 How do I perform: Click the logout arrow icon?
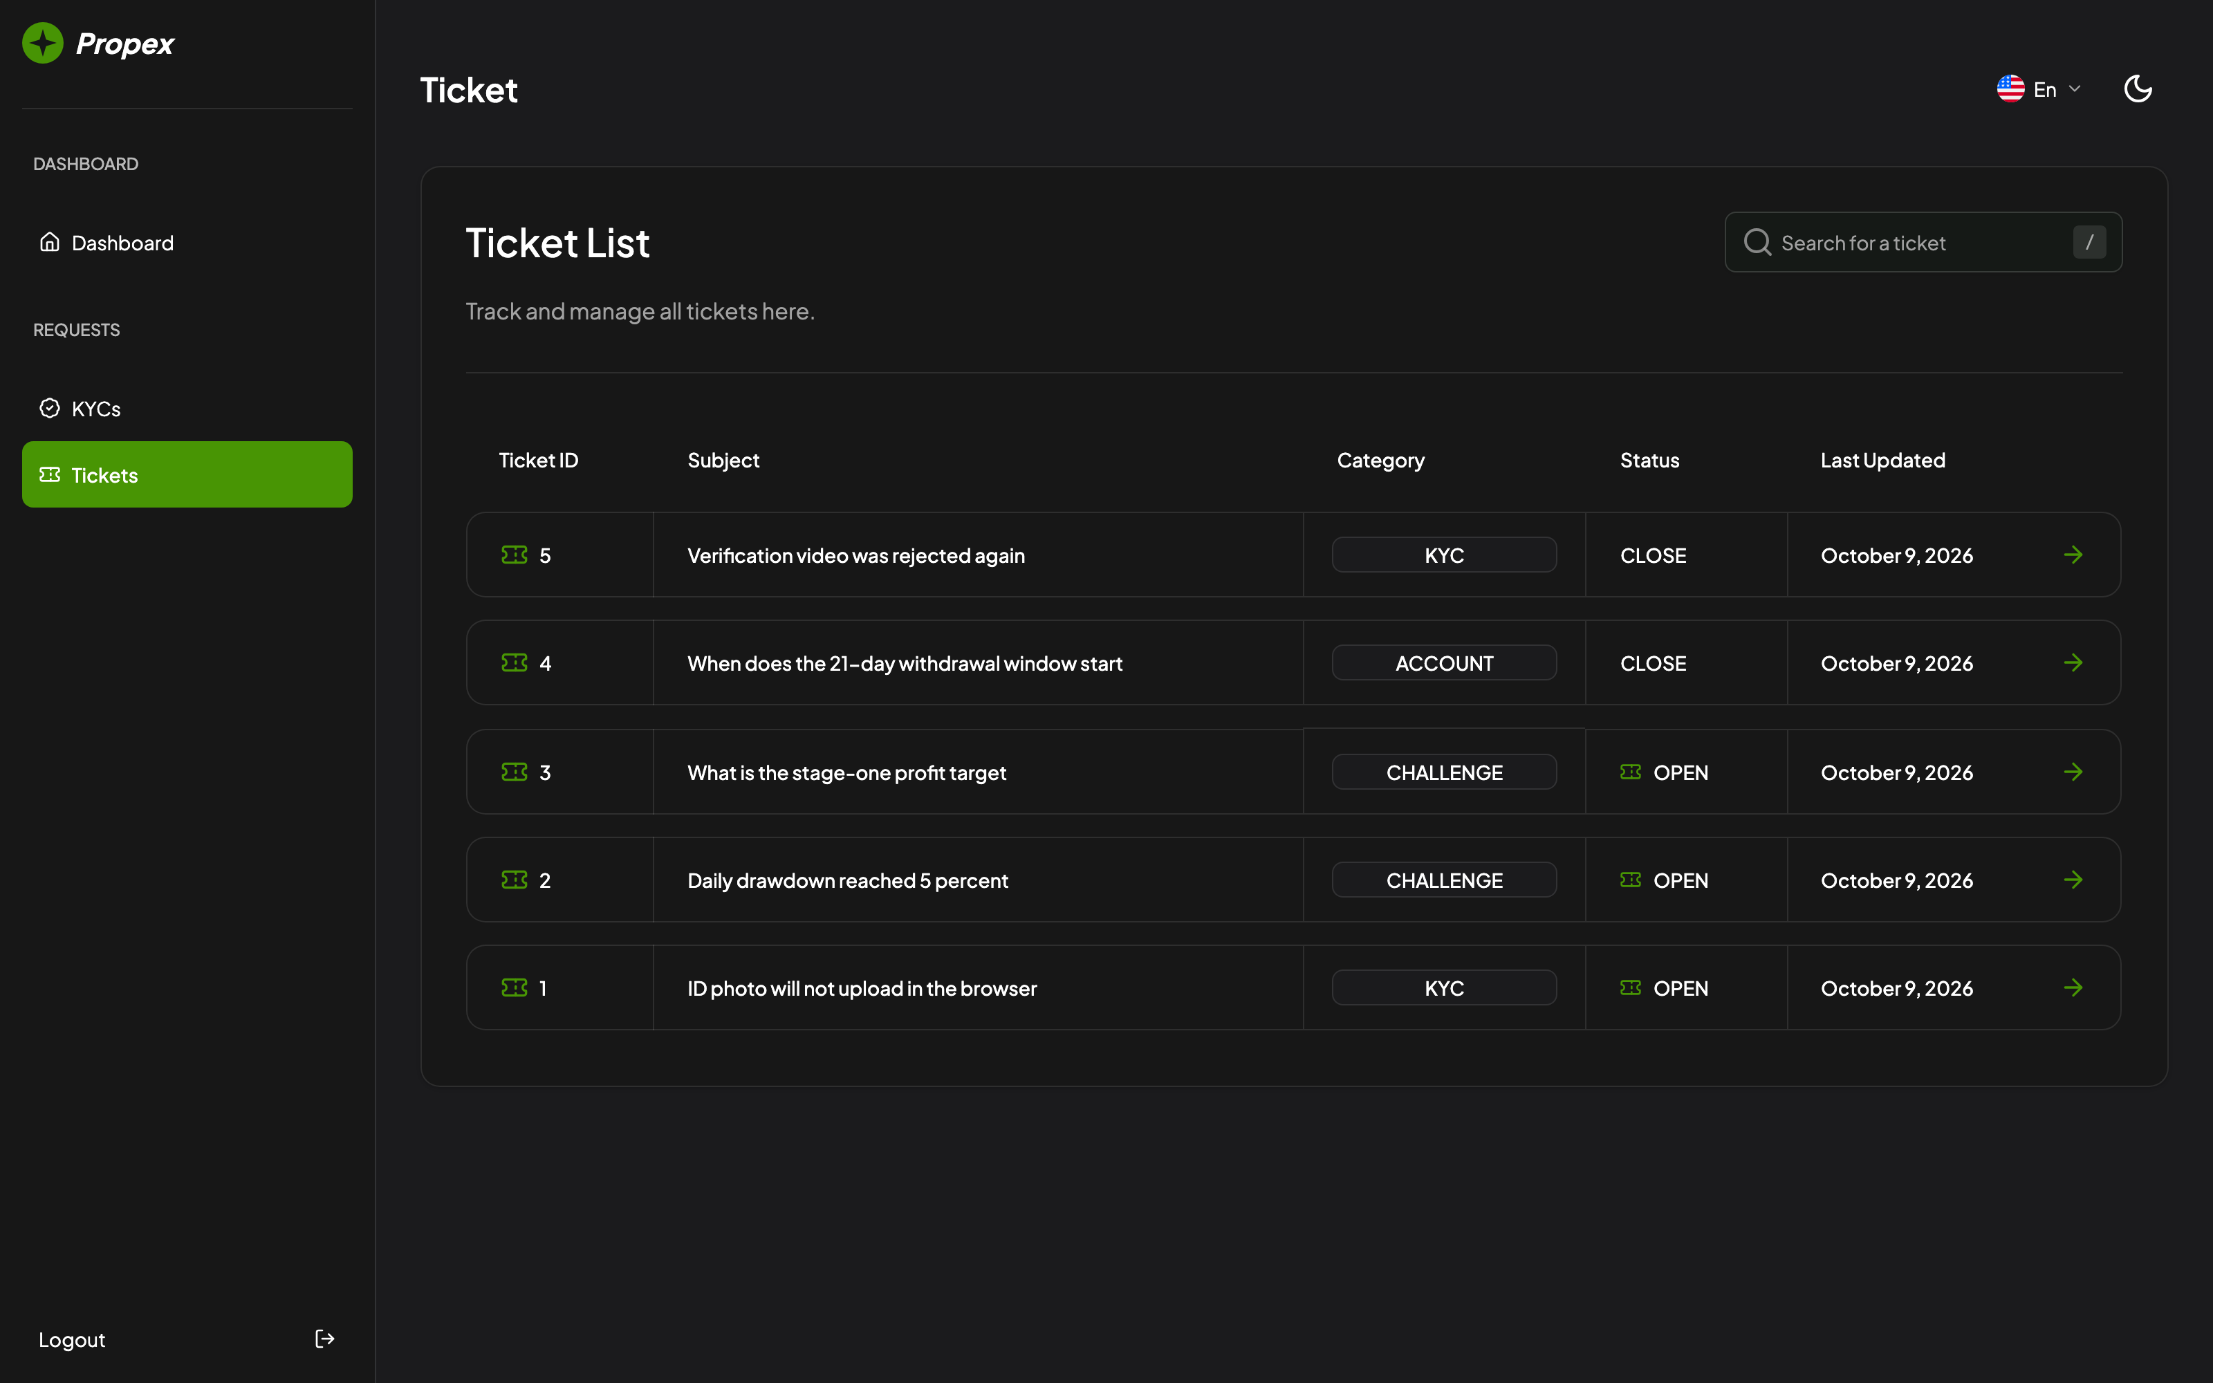click(x=324, y=1339)
